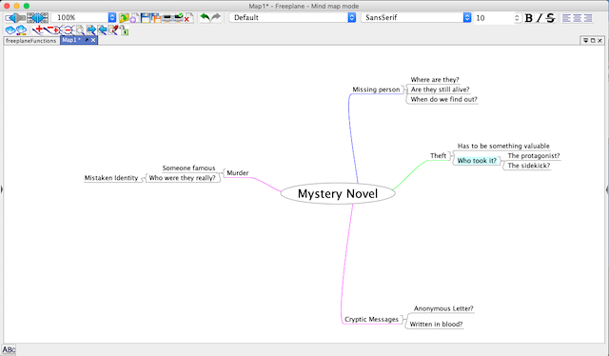Click the 'Someone famous' node
Image resolution: width=609 pixels, height=356 pixels.
tap(188, 168)
